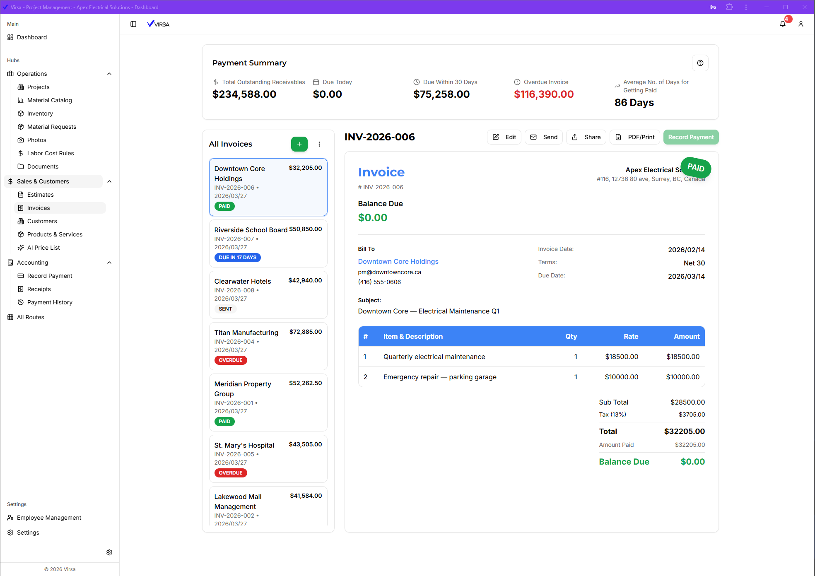Select Meridian Property Group invoice card

tap(268, 402)
